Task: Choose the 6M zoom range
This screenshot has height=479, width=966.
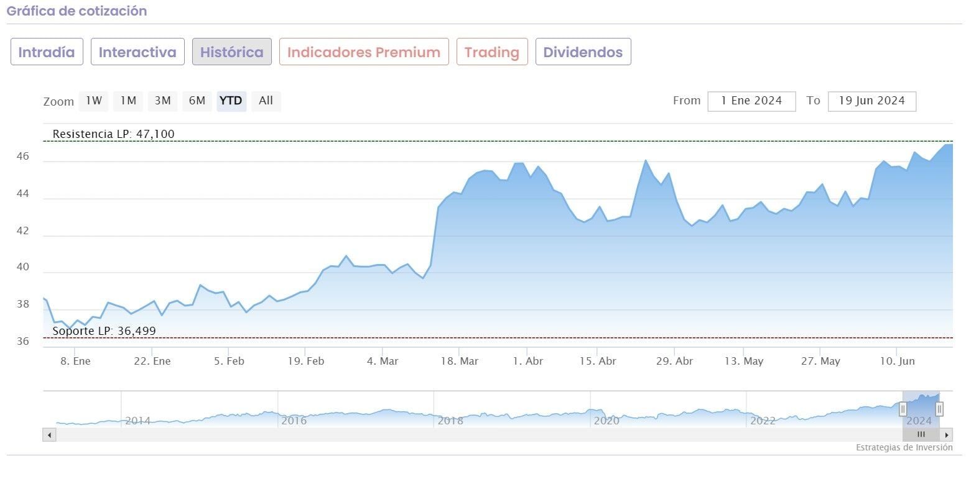Action: tap(197, 101)
